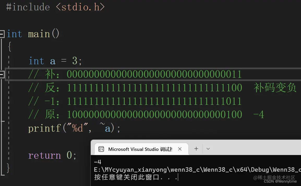Click the console icon on the terminal tab
The width and height of the screenshot is (301, 186).
click(x=101, y=149)
